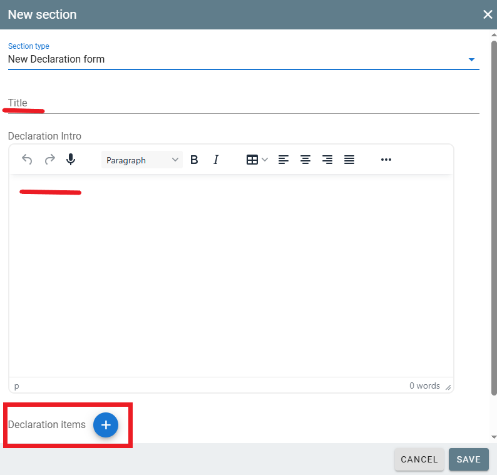497x475 pixels.
Task: Justify the text
Action: (349, 160)
